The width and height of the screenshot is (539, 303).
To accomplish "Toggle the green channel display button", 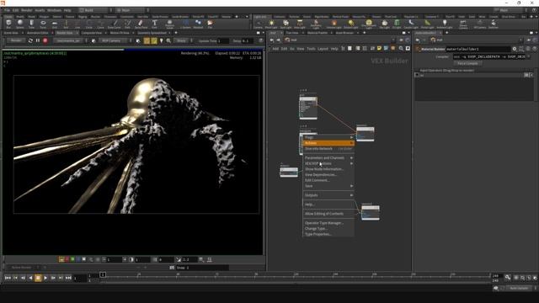I will [72, 259].
